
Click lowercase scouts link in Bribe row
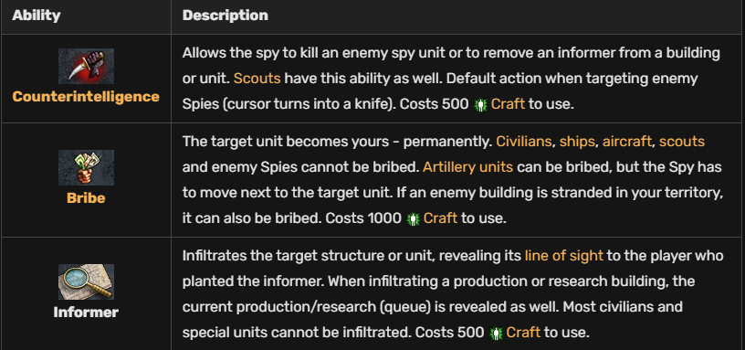682,142
